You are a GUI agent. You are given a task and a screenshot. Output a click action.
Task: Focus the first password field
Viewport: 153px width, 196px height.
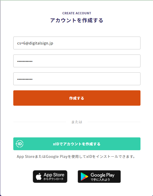point(77,61)
